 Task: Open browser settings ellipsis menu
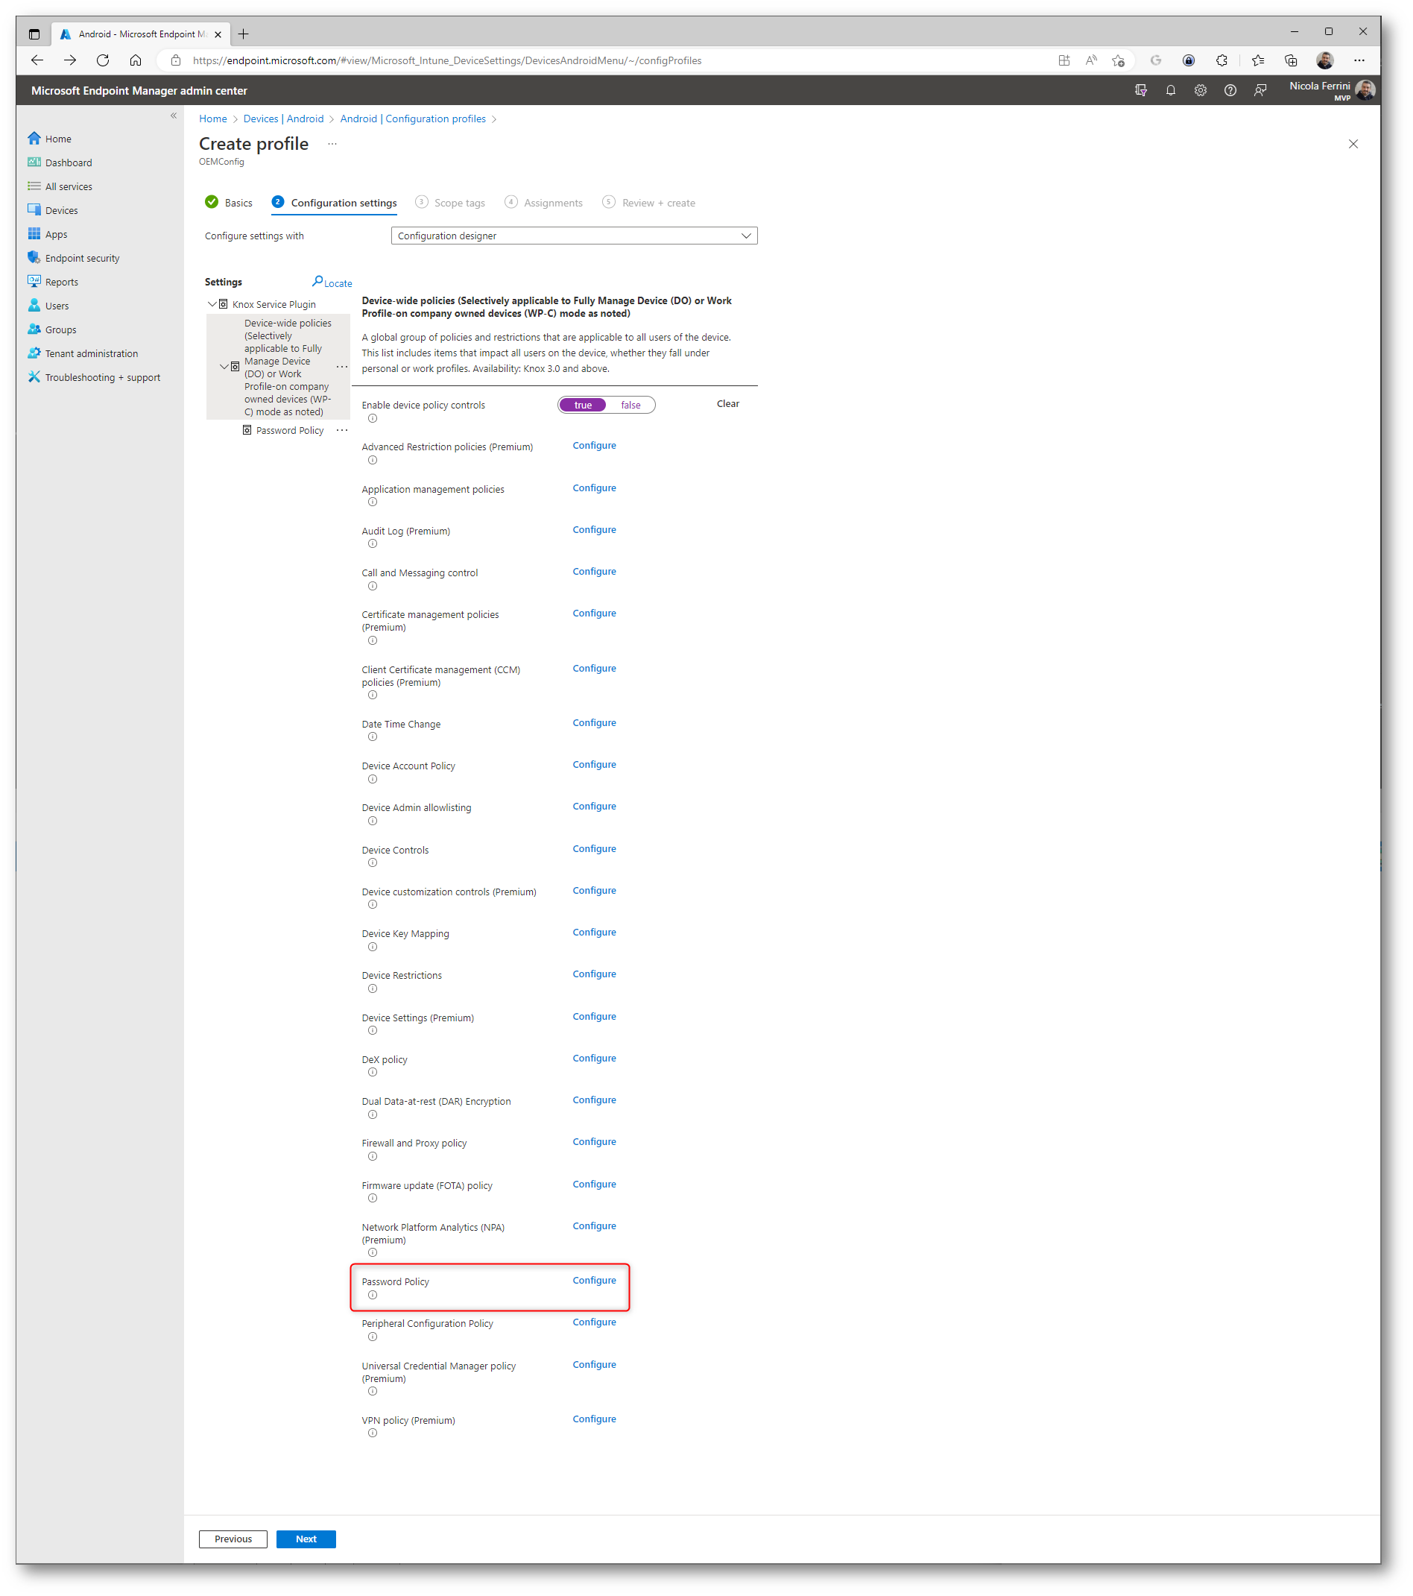[x=1359, y=60]
